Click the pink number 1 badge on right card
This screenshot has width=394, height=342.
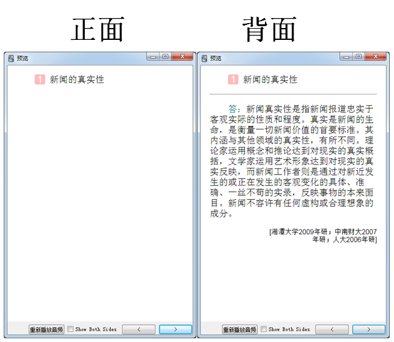click(x=233, y=80)
